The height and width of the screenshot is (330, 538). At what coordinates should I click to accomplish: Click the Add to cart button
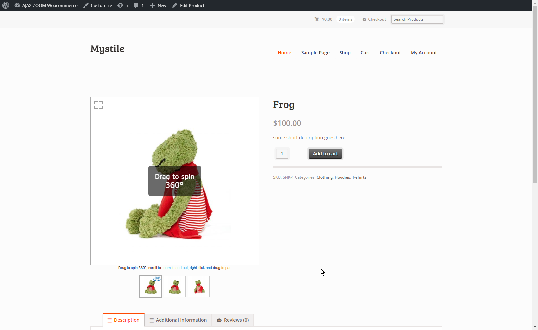325,154
